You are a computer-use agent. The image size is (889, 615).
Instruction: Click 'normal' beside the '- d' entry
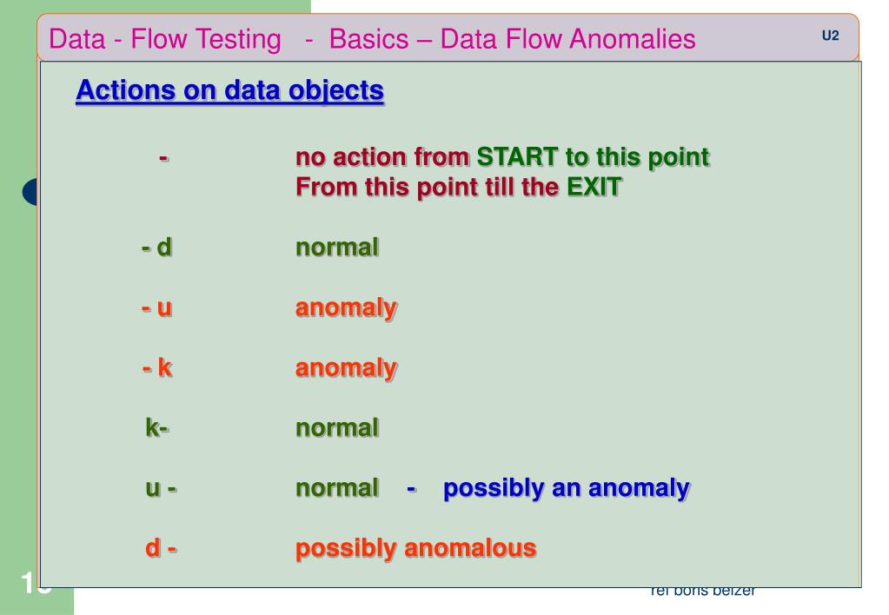(x=337, y=248)
